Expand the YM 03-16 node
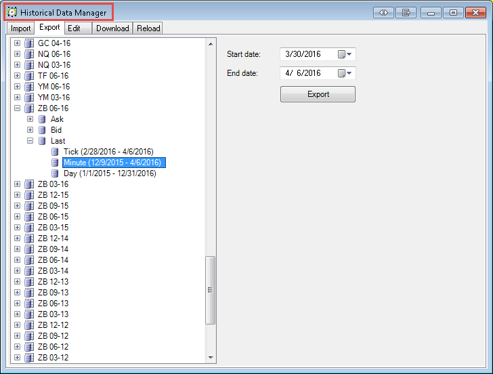 click(x=18, y=98)
